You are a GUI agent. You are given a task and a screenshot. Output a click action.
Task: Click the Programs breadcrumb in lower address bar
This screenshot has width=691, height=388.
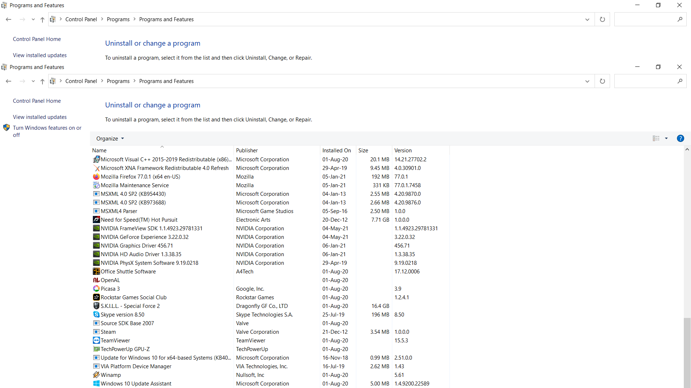click(x=118, y=81)
